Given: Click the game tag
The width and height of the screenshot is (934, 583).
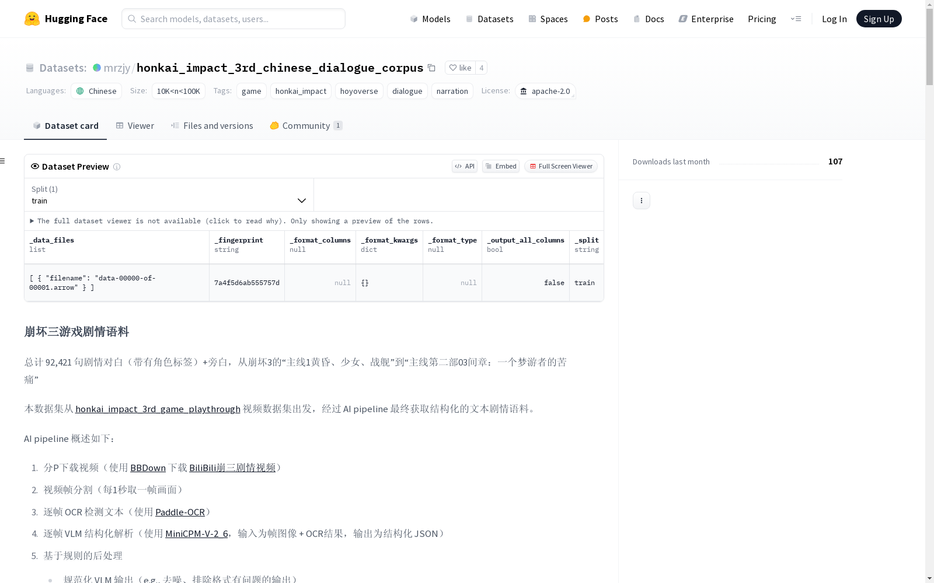Looking at the screenshot, I should 252,91.
